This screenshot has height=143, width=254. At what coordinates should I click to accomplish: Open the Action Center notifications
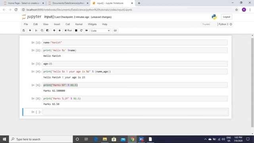pyautogui.click(x=248, y=139)
